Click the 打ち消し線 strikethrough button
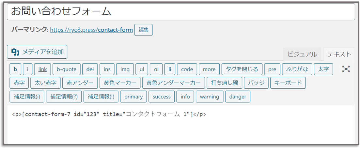The height and width of the screenshot is (148, 360). click(224, 83)
